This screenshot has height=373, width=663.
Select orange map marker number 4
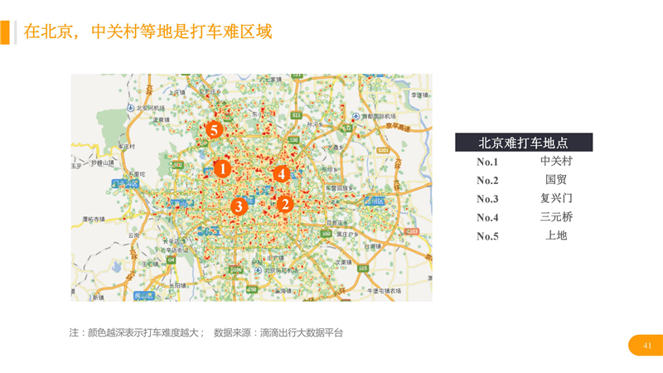click(x=282, y=174)
